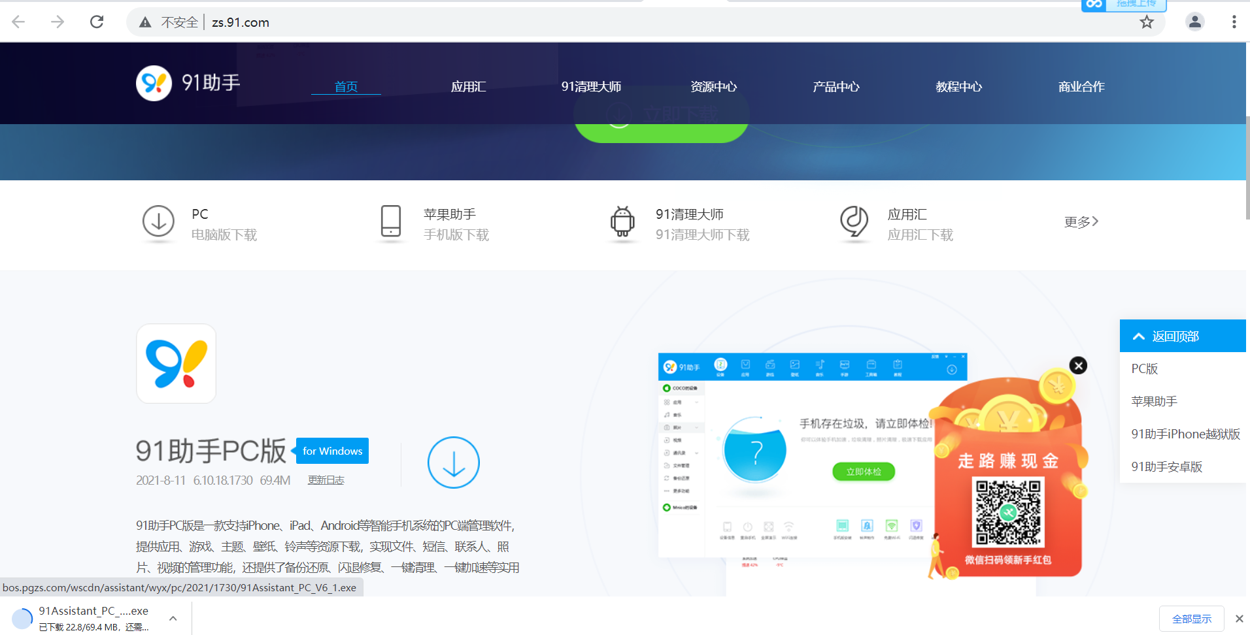The image size is (1250, 635).
Task: Click the 立即体检 button in preview
Action: pyautogui.click(x=864, y=472)
